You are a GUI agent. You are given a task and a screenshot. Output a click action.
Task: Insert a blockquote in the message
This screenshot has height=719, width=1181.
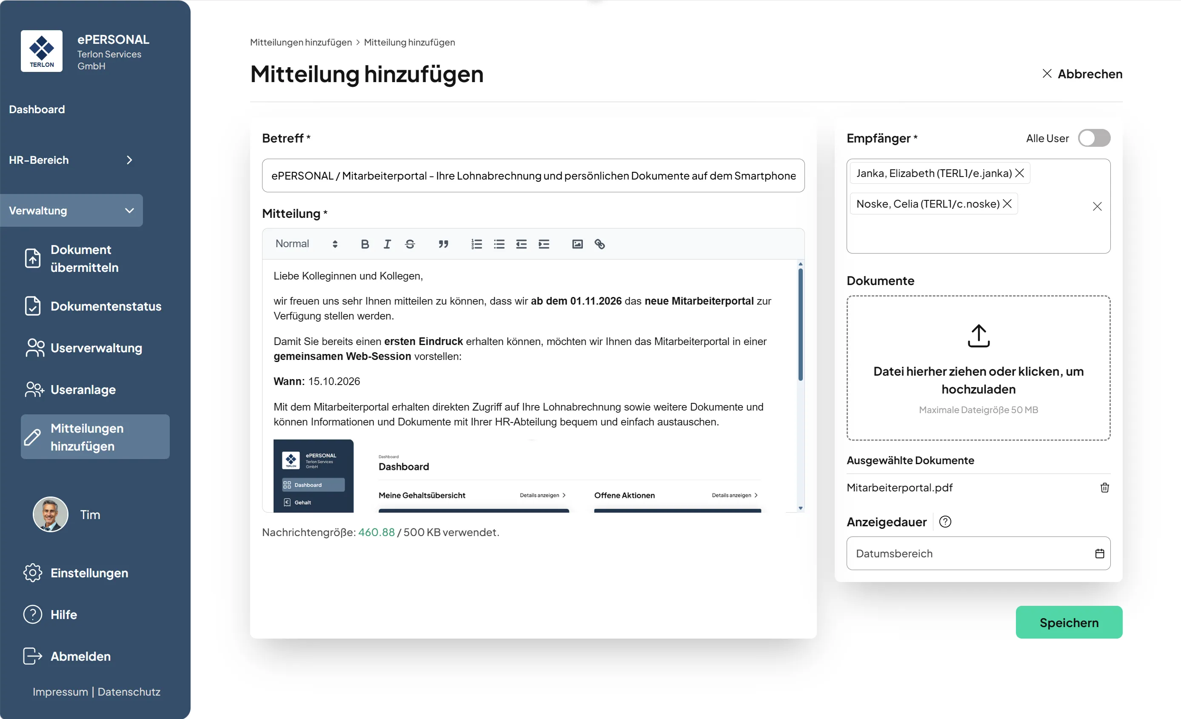[x=443, y=244]
